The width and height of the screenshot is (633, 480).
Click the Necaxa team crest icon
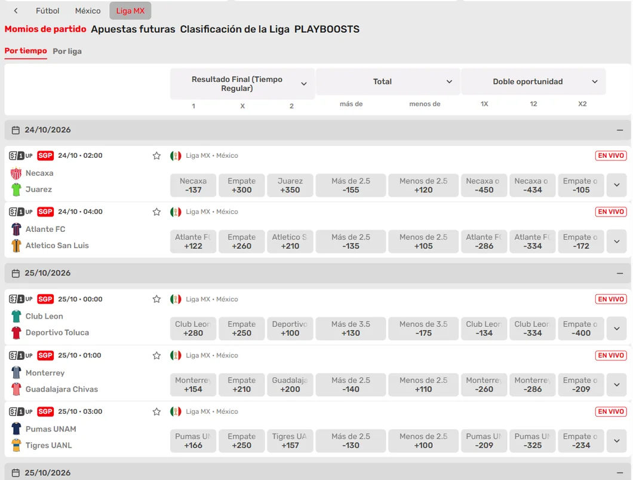16,173
